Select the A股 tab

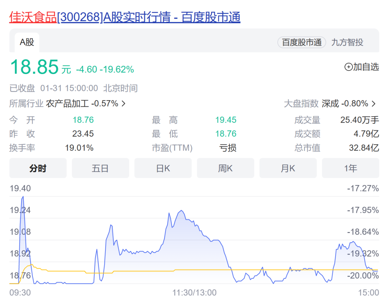click(27, 42)
